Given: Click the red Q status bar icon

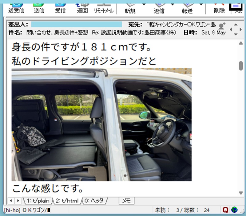Looking at the screenshot, I should coord(225,210).
